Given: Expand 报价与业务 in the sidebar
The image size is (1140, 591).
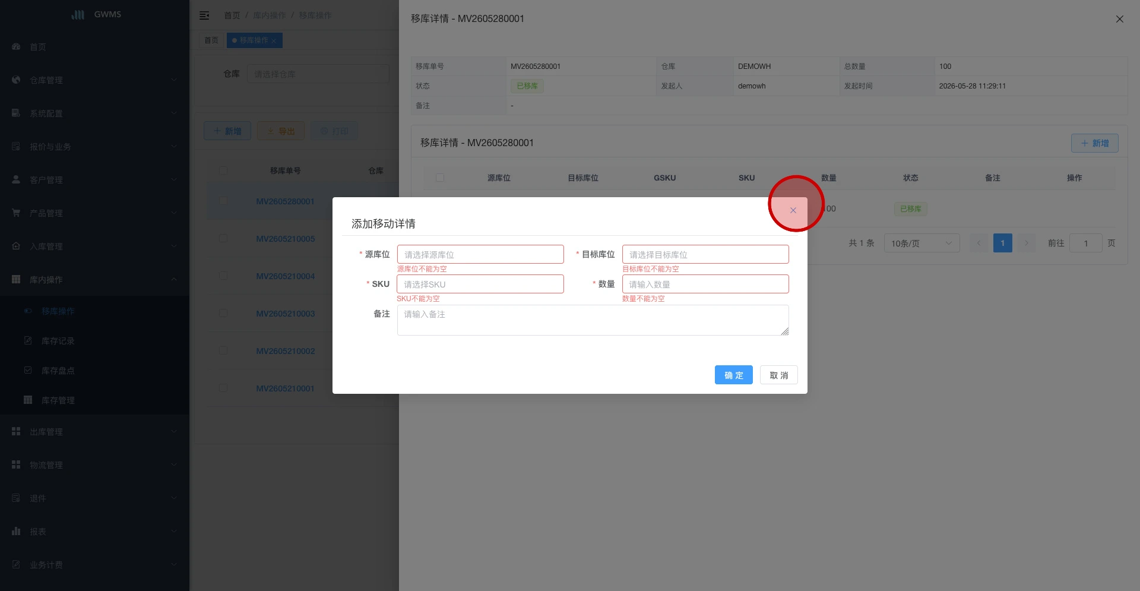Looking at the screenshot, I should click(95, 146).
